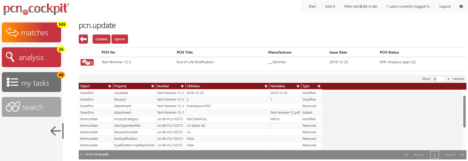This screenshot has width=468, height=161.
Task: Open Property column settings gear
Action: (x=152, y=86)
